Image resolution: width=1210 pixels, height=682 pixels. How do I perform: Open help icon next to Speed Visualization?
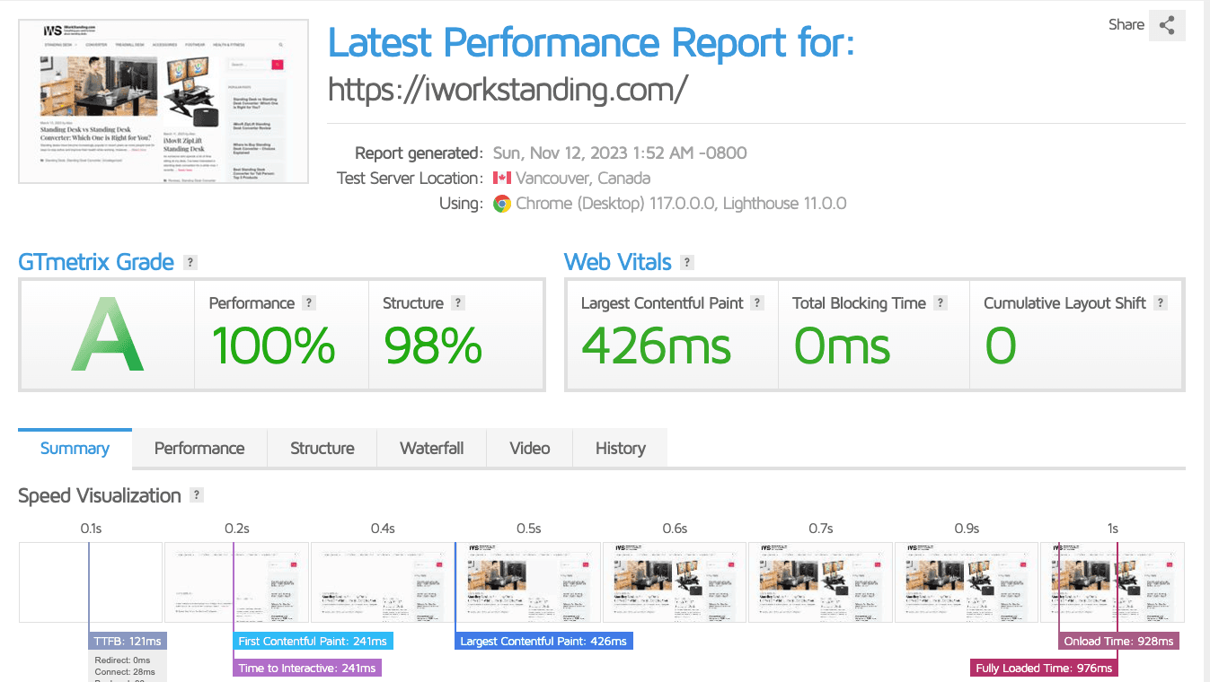197,495
